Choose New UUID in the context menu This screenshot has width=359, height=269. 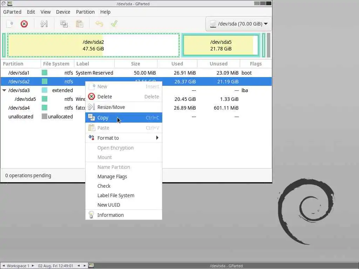pos(124,205)
